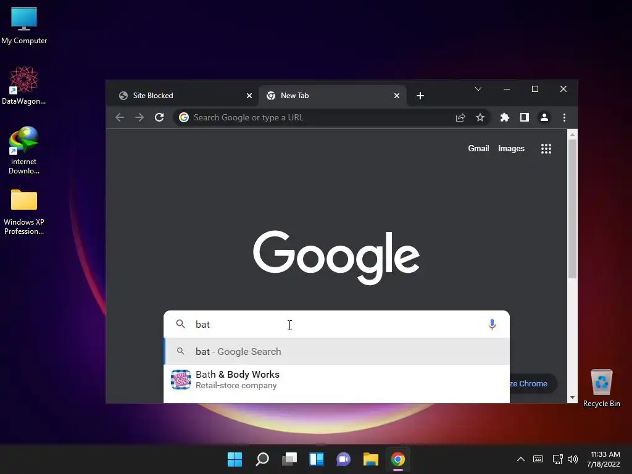This screenshot has height=474, width=632.
Task: Open File Explorer from the taskbar
Action: [x=371, y=459]
